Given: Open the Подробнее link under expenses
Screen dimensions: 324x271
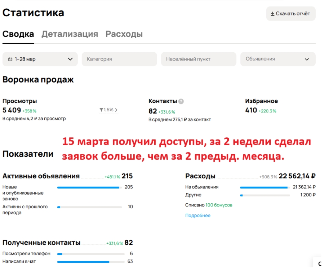Looking at the screenshot, I should (197, 216).
